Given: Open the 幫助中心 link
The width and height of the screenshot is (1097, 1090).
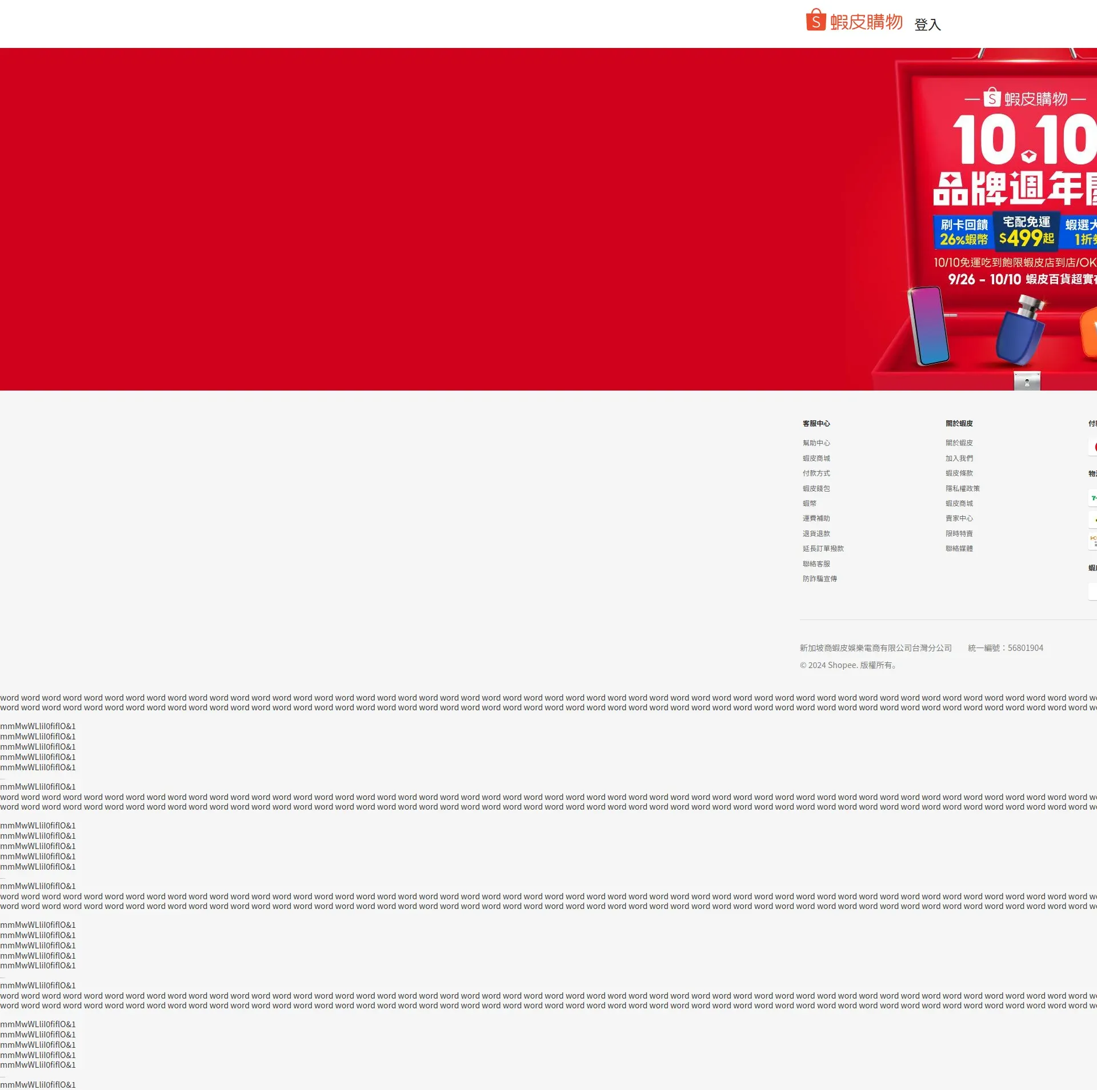Looking at the screenshot, I should 816,443.
